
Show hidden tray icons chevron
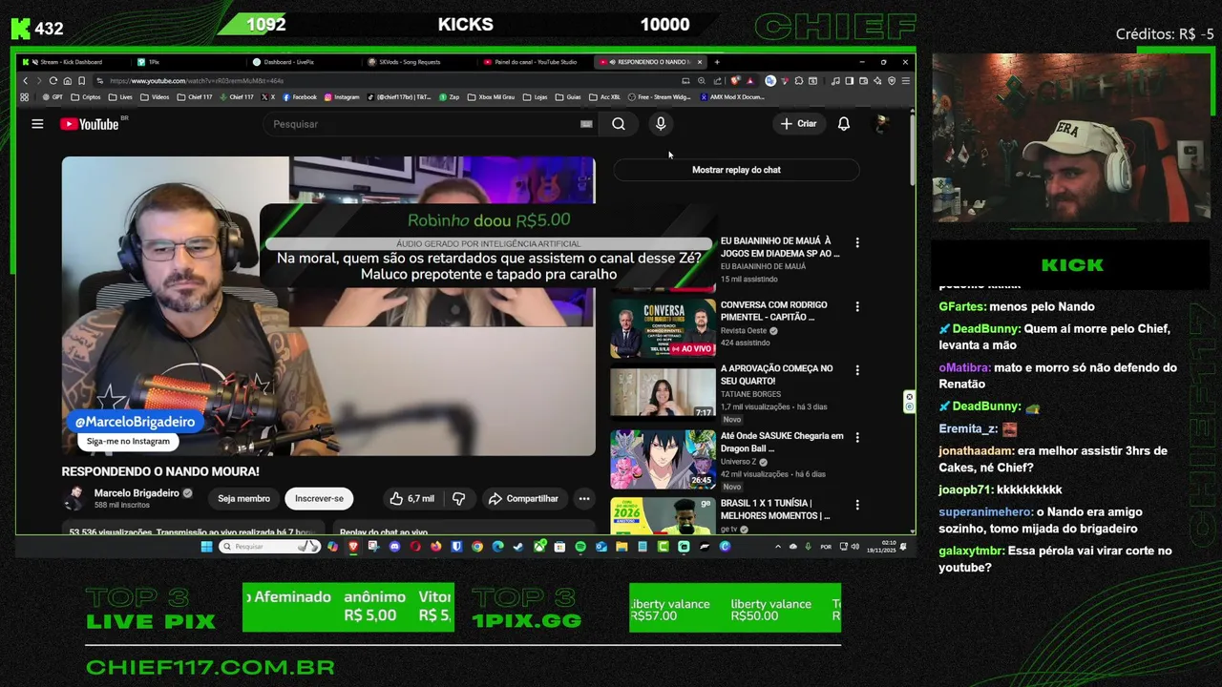[778, 547]
